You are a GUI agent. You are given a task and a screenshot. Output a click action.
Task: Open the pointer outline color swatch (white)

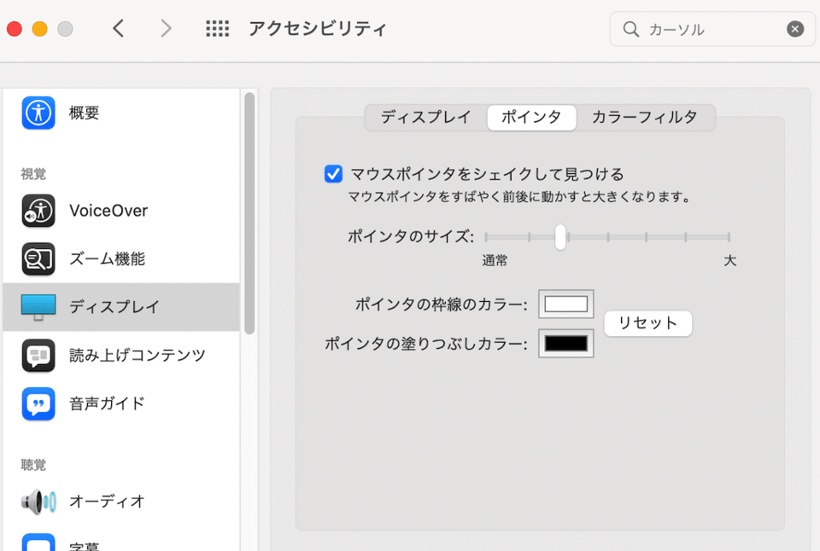(x=565, y=304)
